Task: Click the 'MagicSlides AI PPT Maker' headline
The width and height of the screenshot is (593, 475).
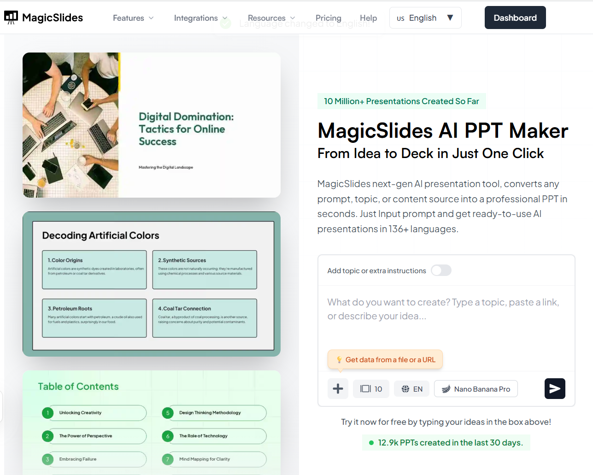Action: 443,131
